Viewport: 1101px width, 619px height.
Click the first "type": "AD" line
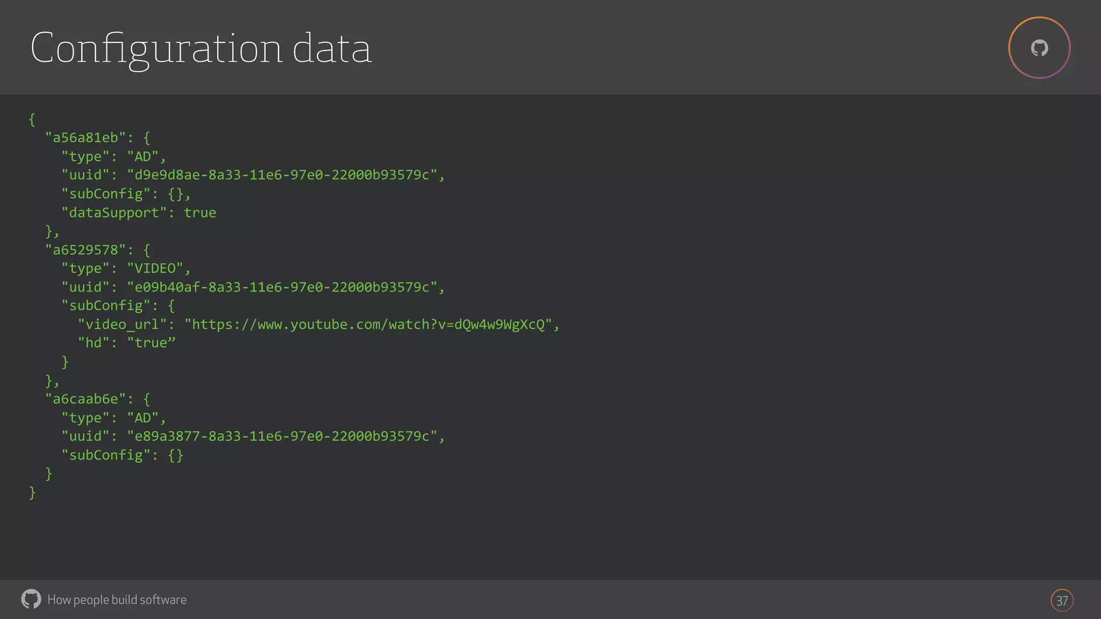click(x=113, y=157)
